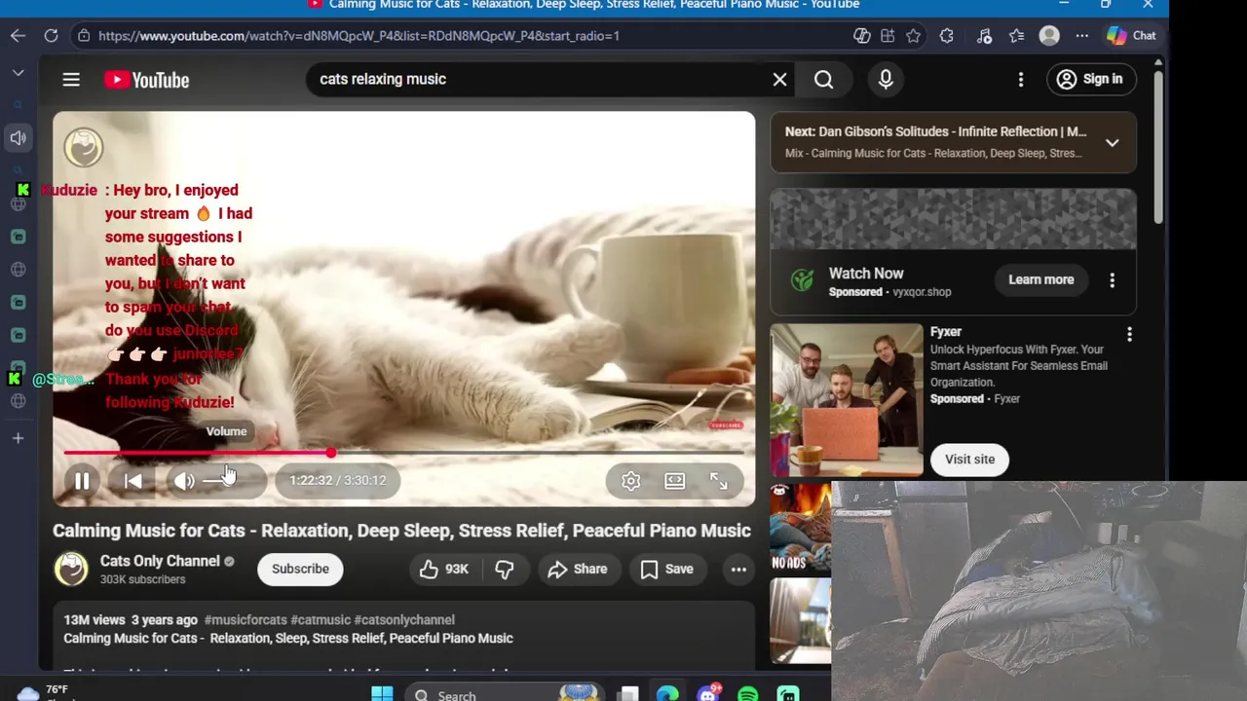Screen dimensions: 1247x701
Task: Click the browser address bar URL
Action: [359, 36]
